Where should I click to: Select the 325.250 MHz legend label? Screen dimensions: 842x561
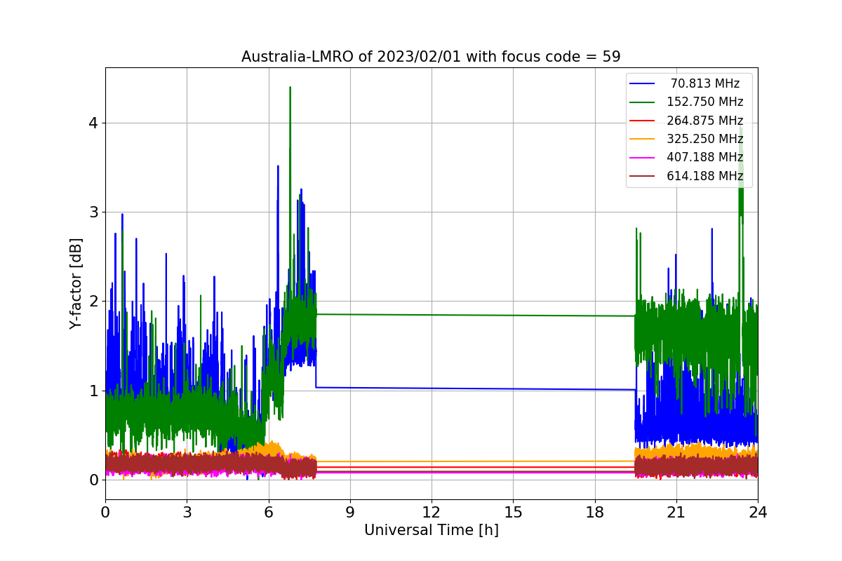pyautogui.click(x=705, y=139)
